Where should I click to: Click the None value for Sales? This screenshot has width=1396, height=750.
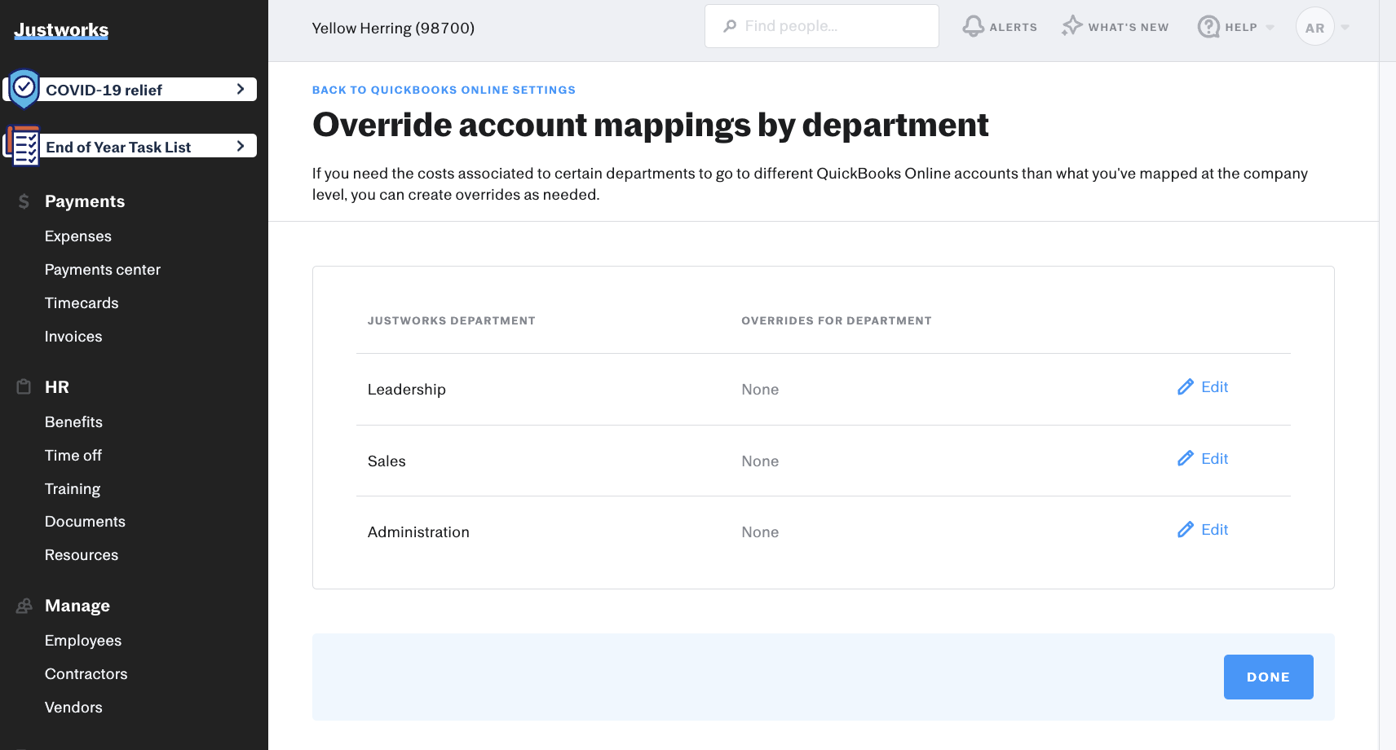(760, 461)
